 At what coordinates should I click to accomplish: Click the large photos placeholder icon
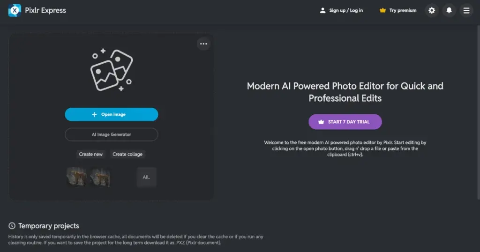click(x=112, y=69)
